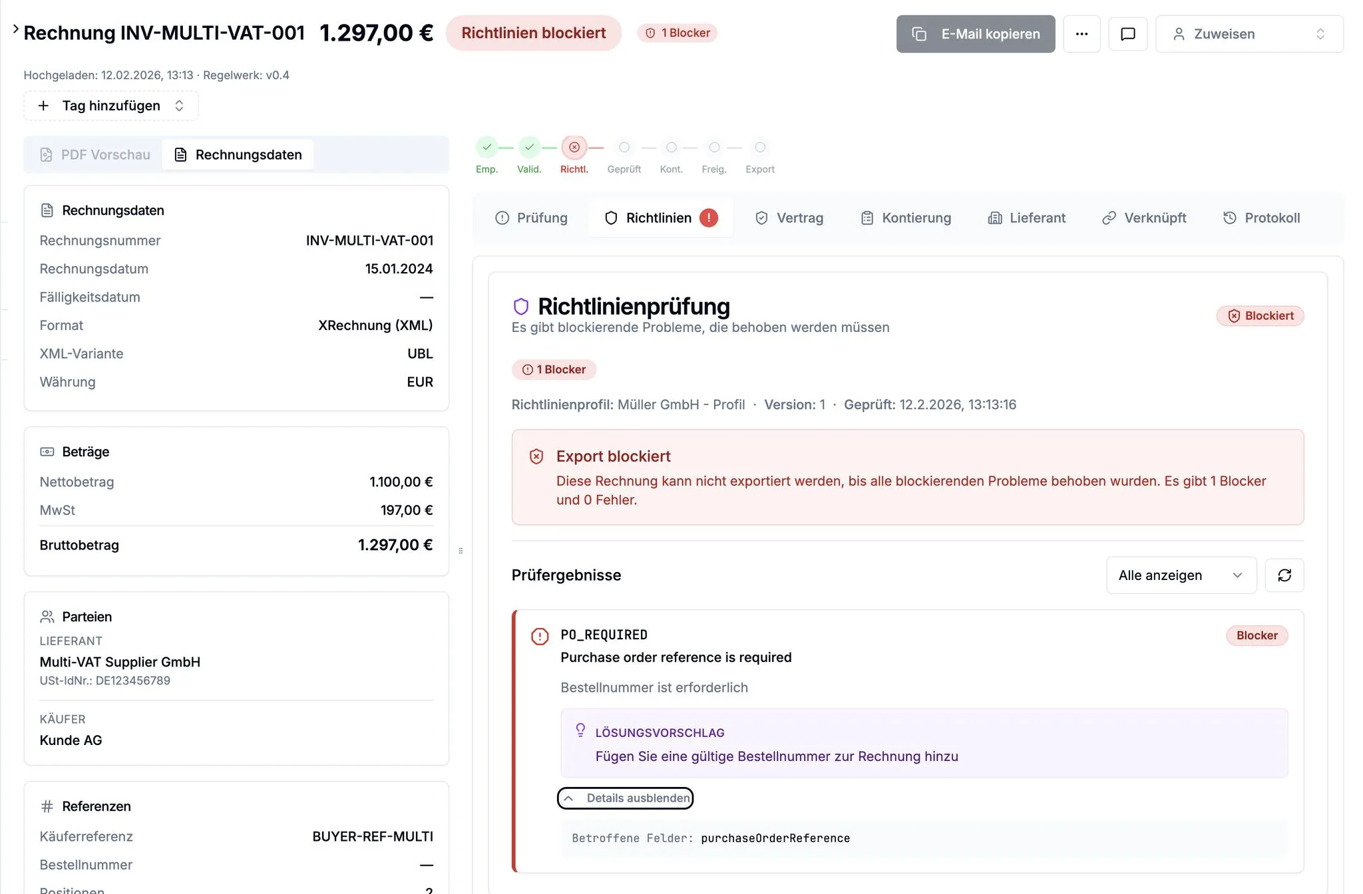Click the 1 Blocker badge in header
The width and height of the screenshot is (1363, 894).
[677, 33]
